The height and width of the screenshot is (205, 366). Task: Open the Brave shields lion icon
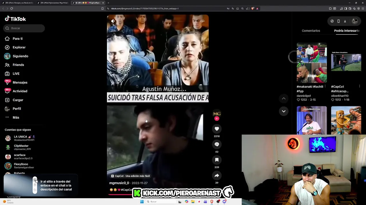click(x=252, y=9)
